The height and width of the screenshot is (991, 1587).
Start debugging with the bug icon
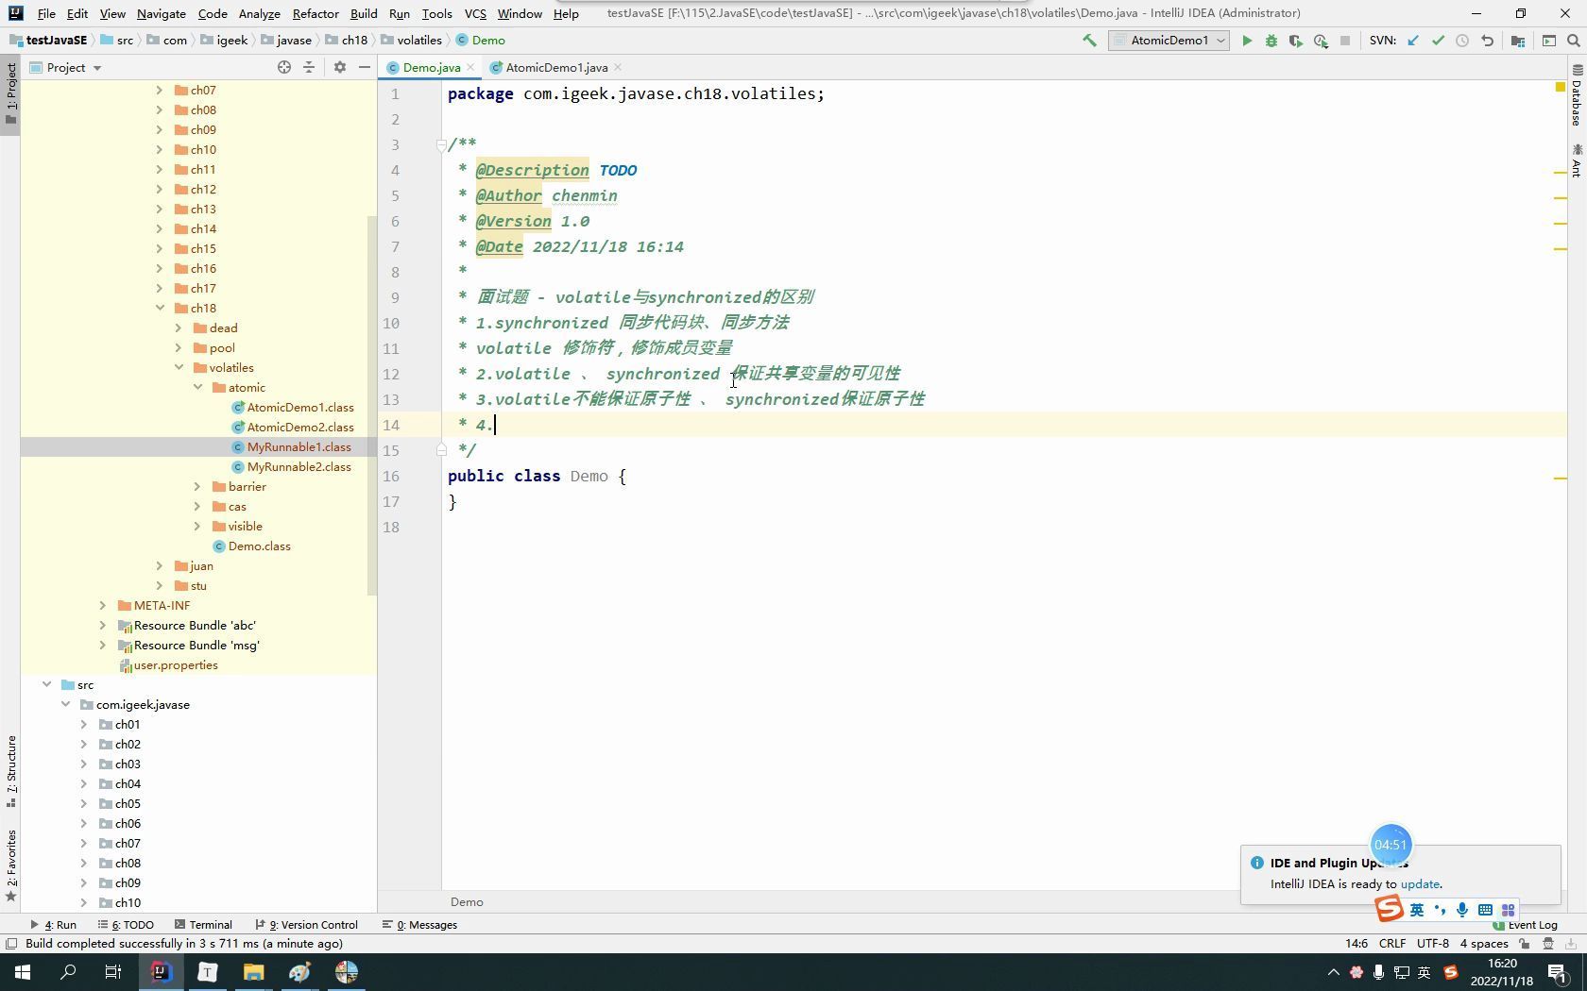click(x=1271, y=41)
